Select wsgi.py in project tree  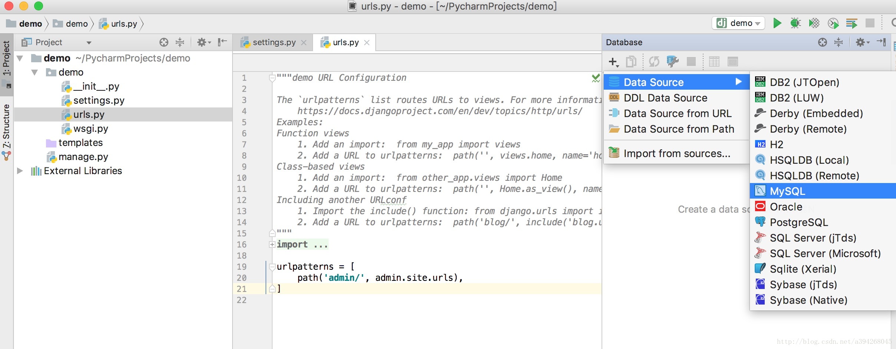click(x=90, y=129)
